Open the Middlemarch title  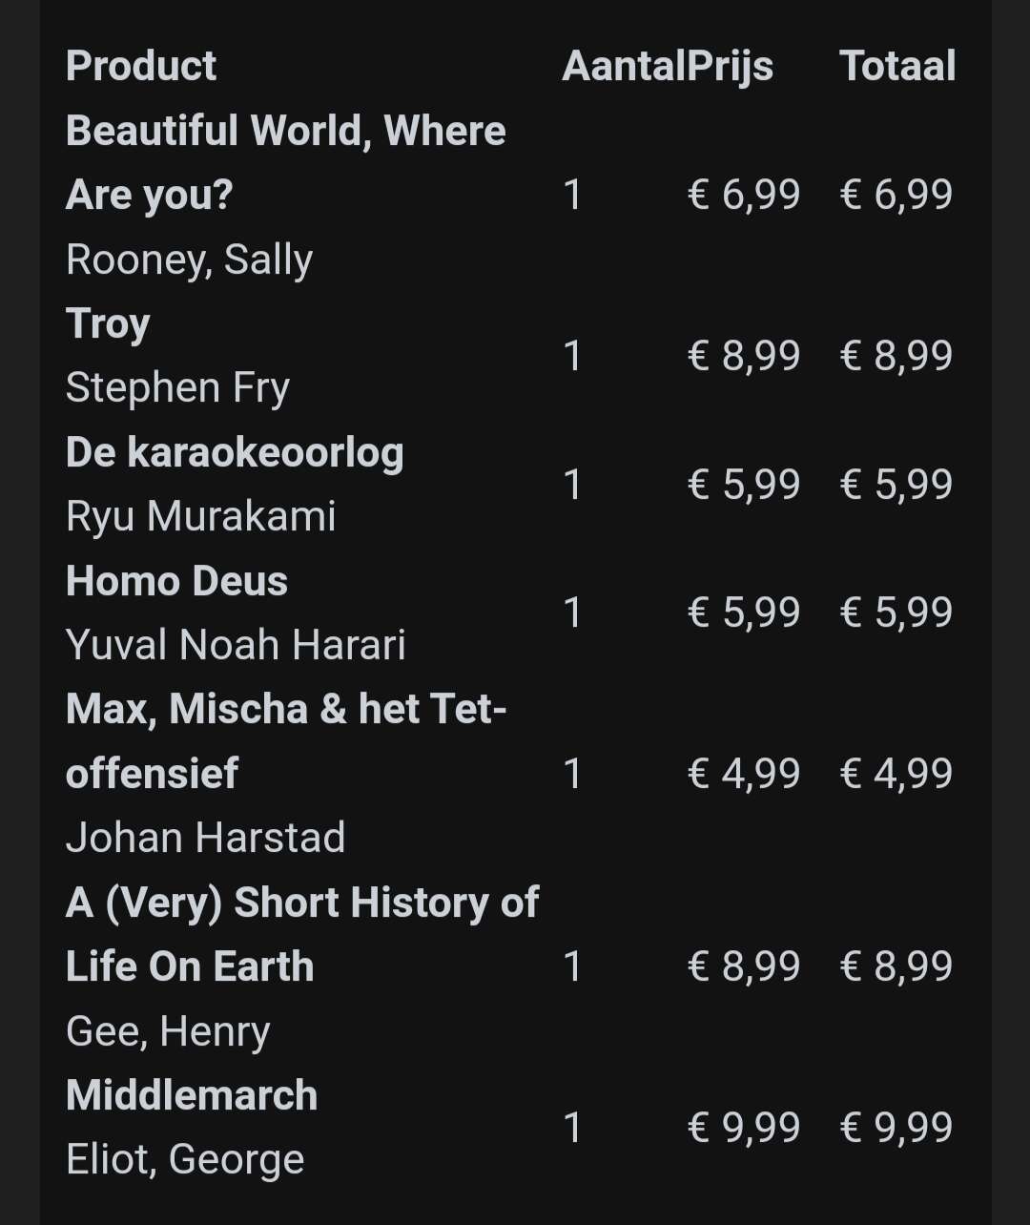coord(192,1095)
